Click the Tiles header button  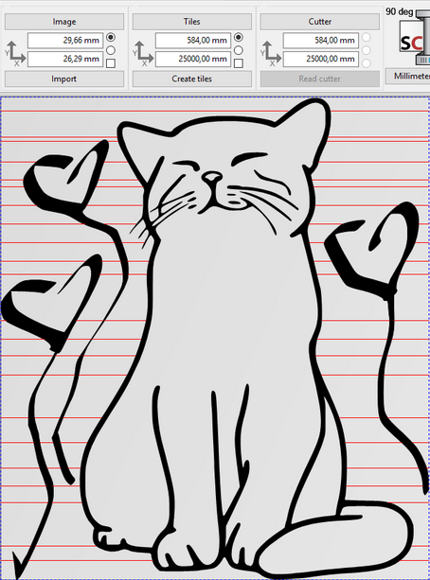pos(192,22)
